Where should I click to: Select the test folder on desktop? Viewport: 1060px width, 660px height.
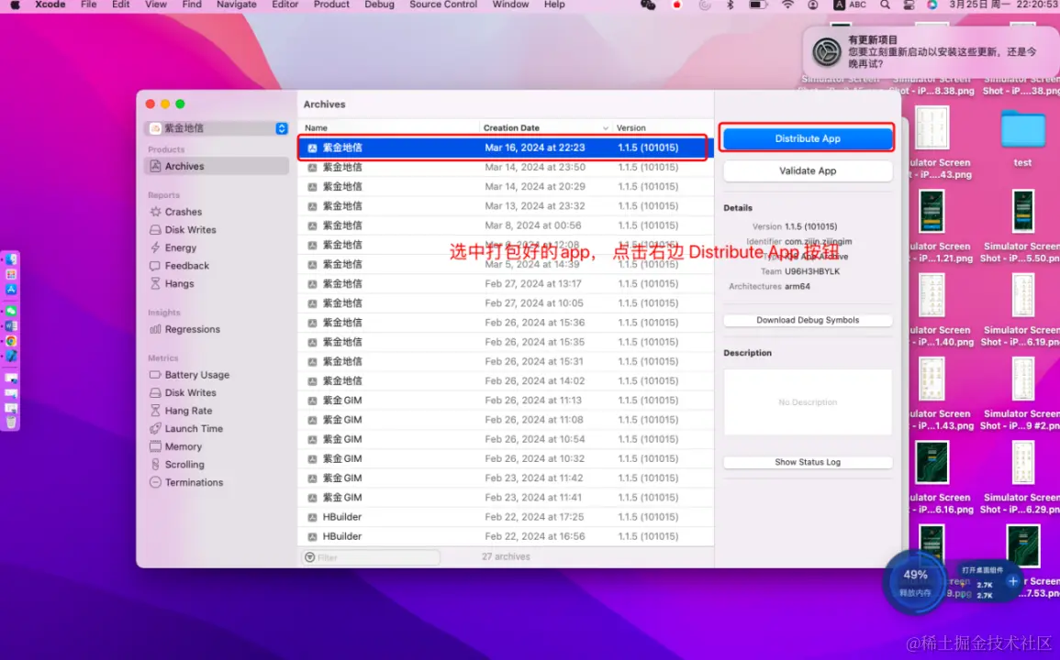coord(1022,137)
